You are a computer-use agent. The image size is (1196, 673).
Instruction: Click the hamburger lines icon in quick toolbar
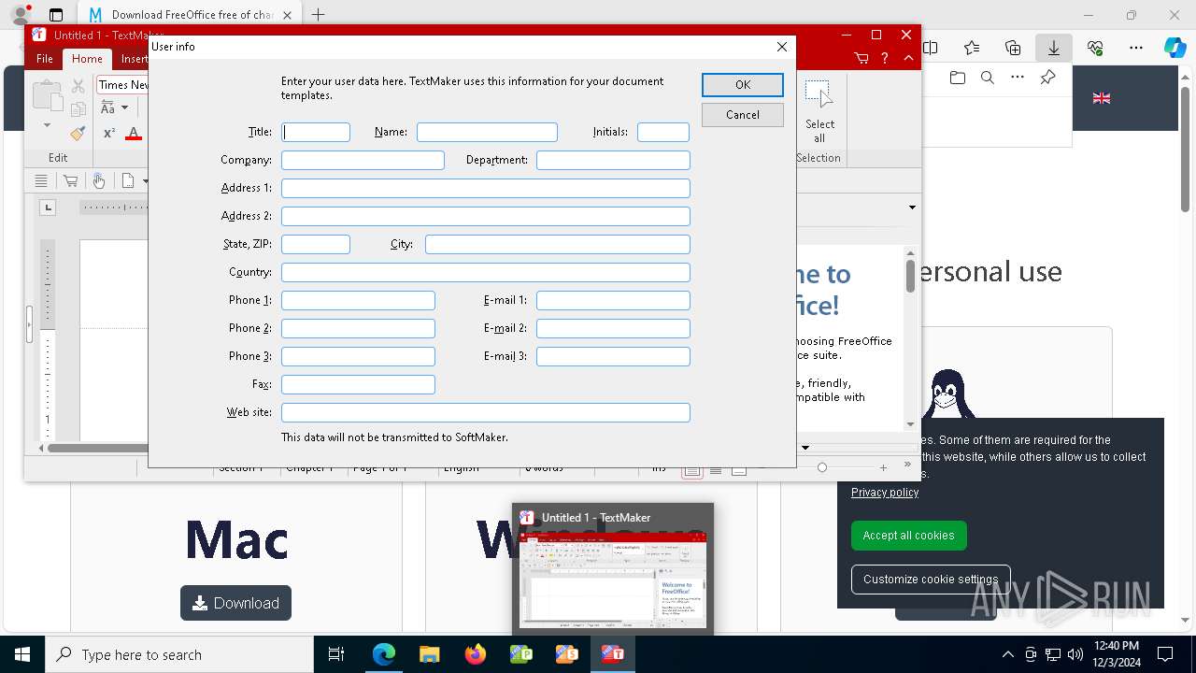[41, 180]
